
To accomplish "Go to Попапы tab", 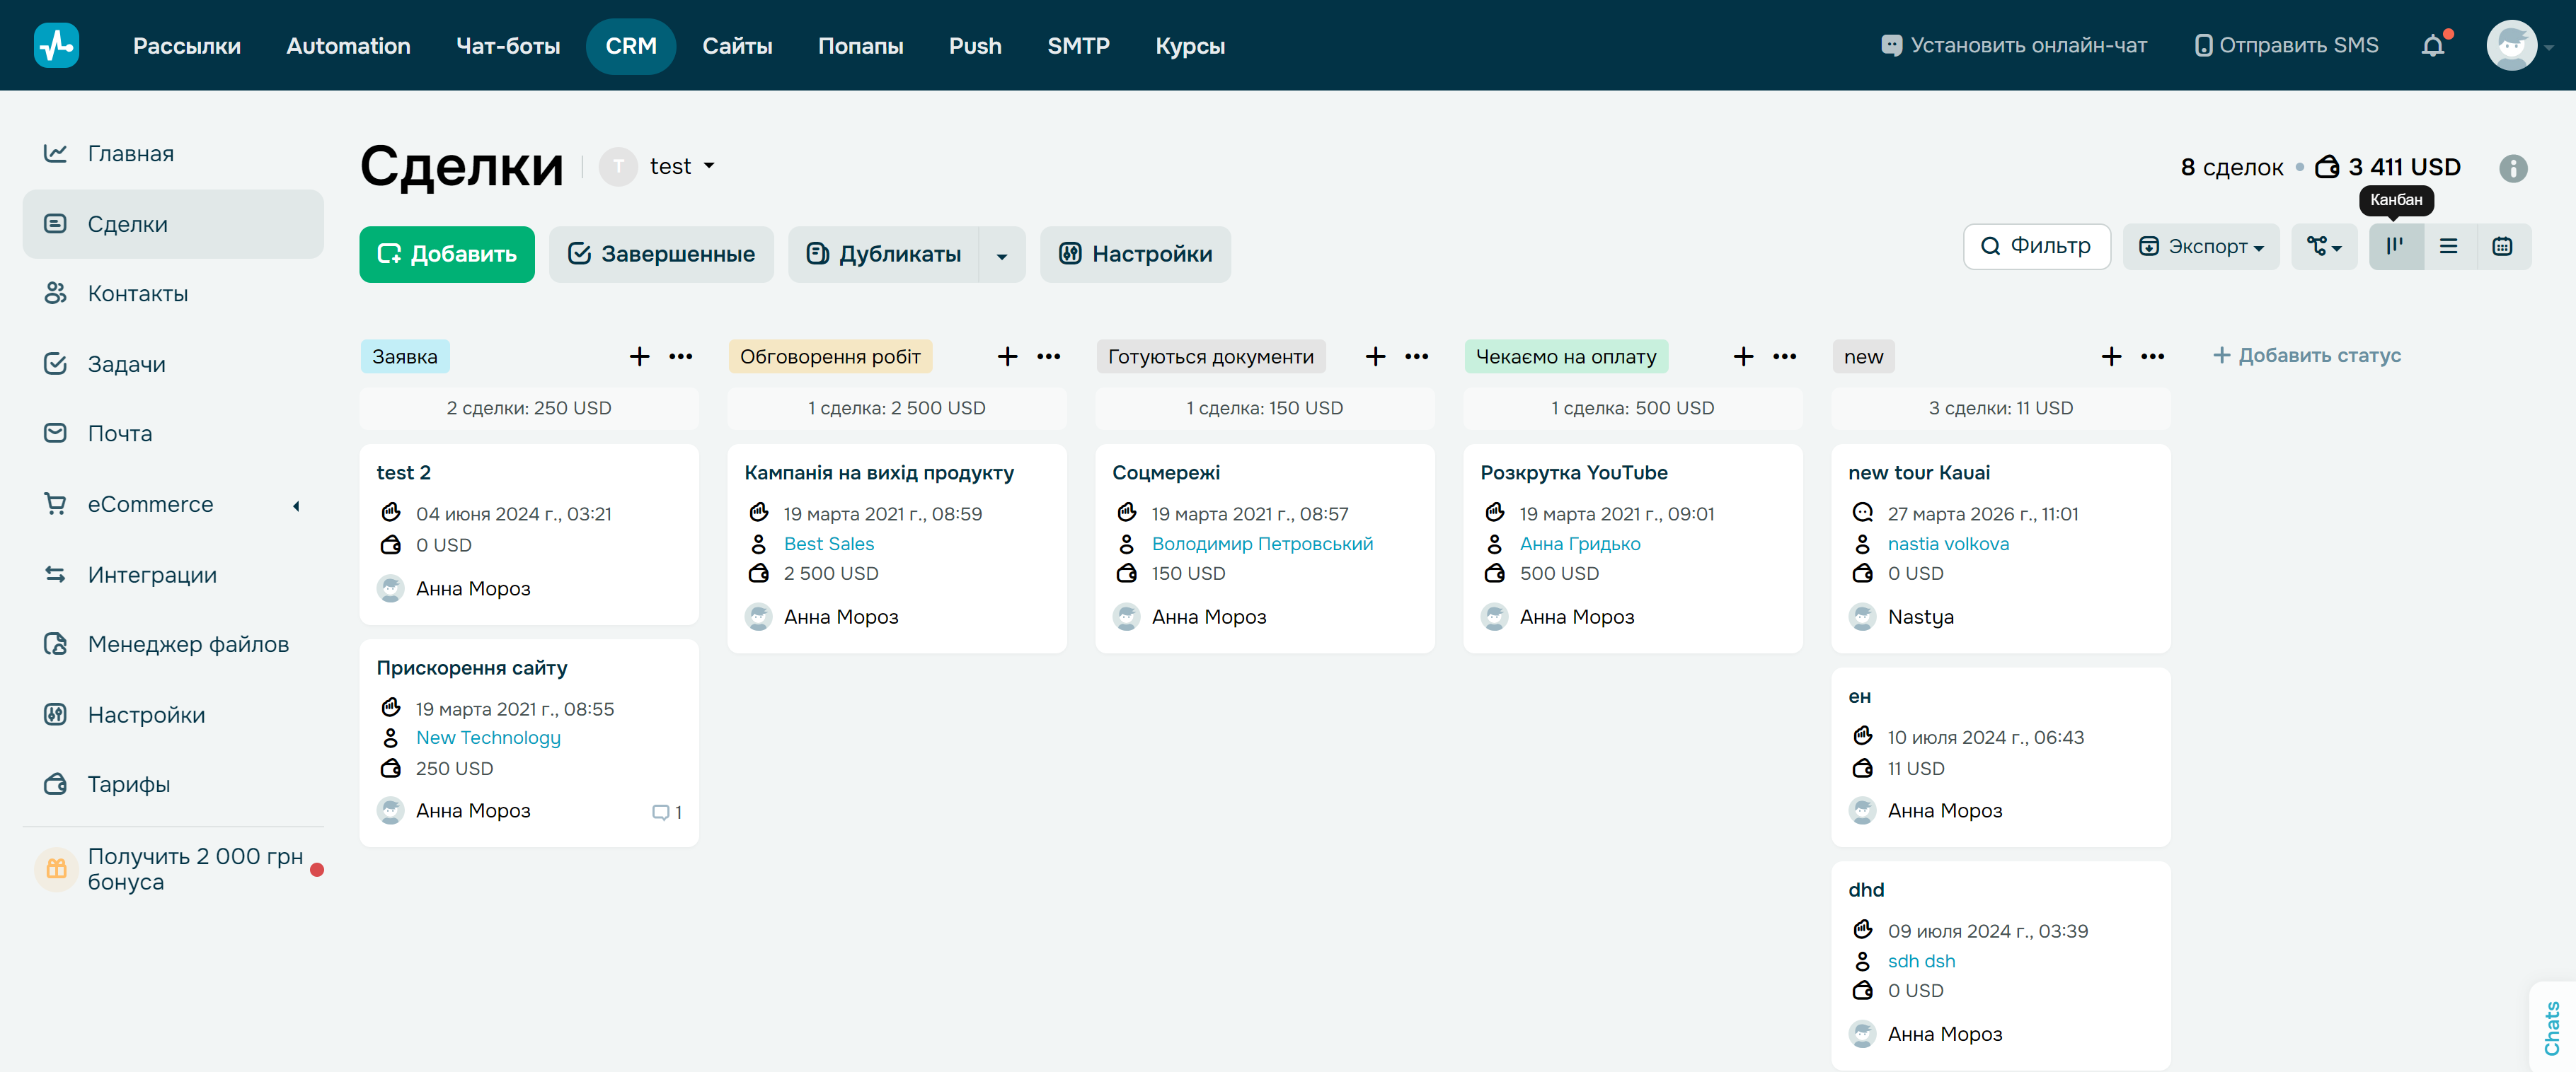I will [x=860, y=46].
